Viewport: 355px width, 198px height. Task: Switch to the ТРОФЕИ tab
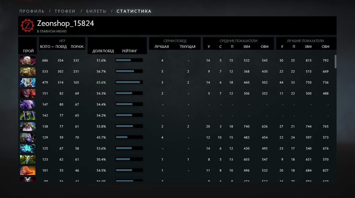coord(65,11)
